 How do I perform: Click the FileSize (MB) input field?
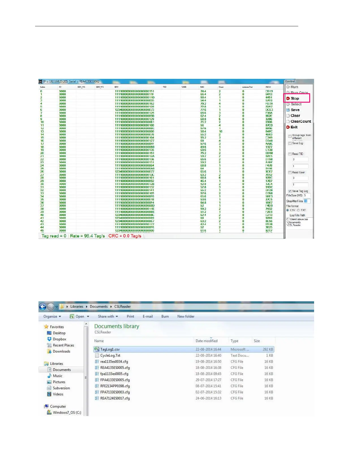click(x=307, y=195)
